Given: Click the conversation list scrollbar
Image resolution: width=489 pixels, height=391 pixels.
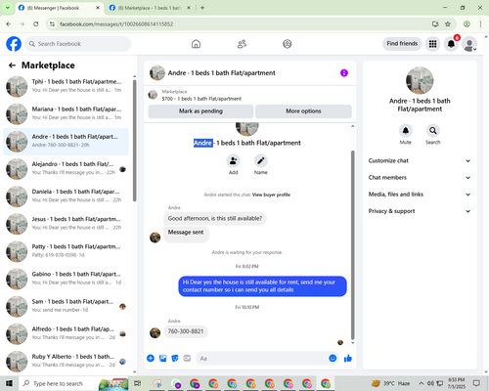Looking at the screenshot, I should click(x=134, y=141).
